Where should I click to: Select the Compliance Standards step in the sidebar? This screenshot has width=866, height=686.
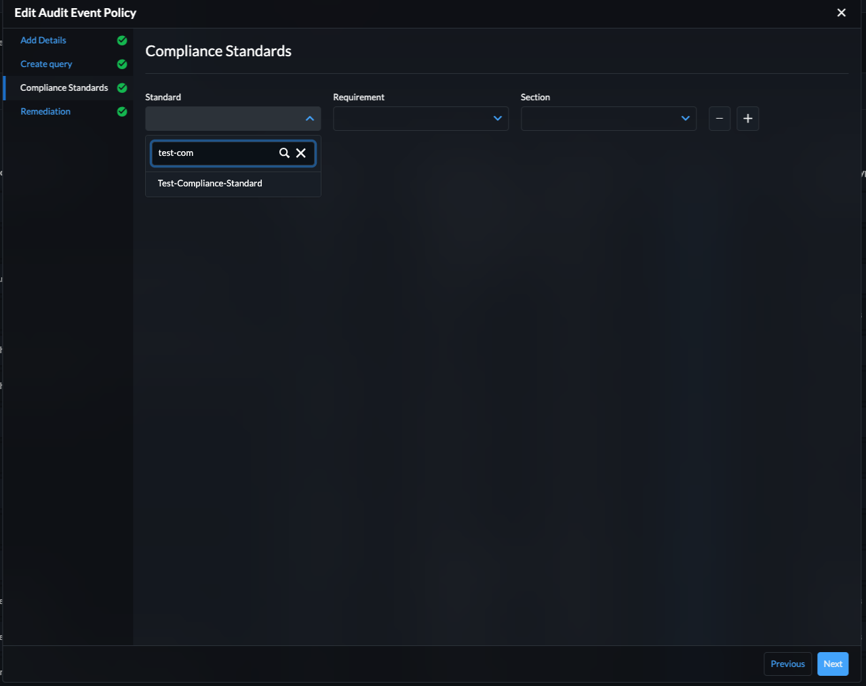(x=64, y=87)
